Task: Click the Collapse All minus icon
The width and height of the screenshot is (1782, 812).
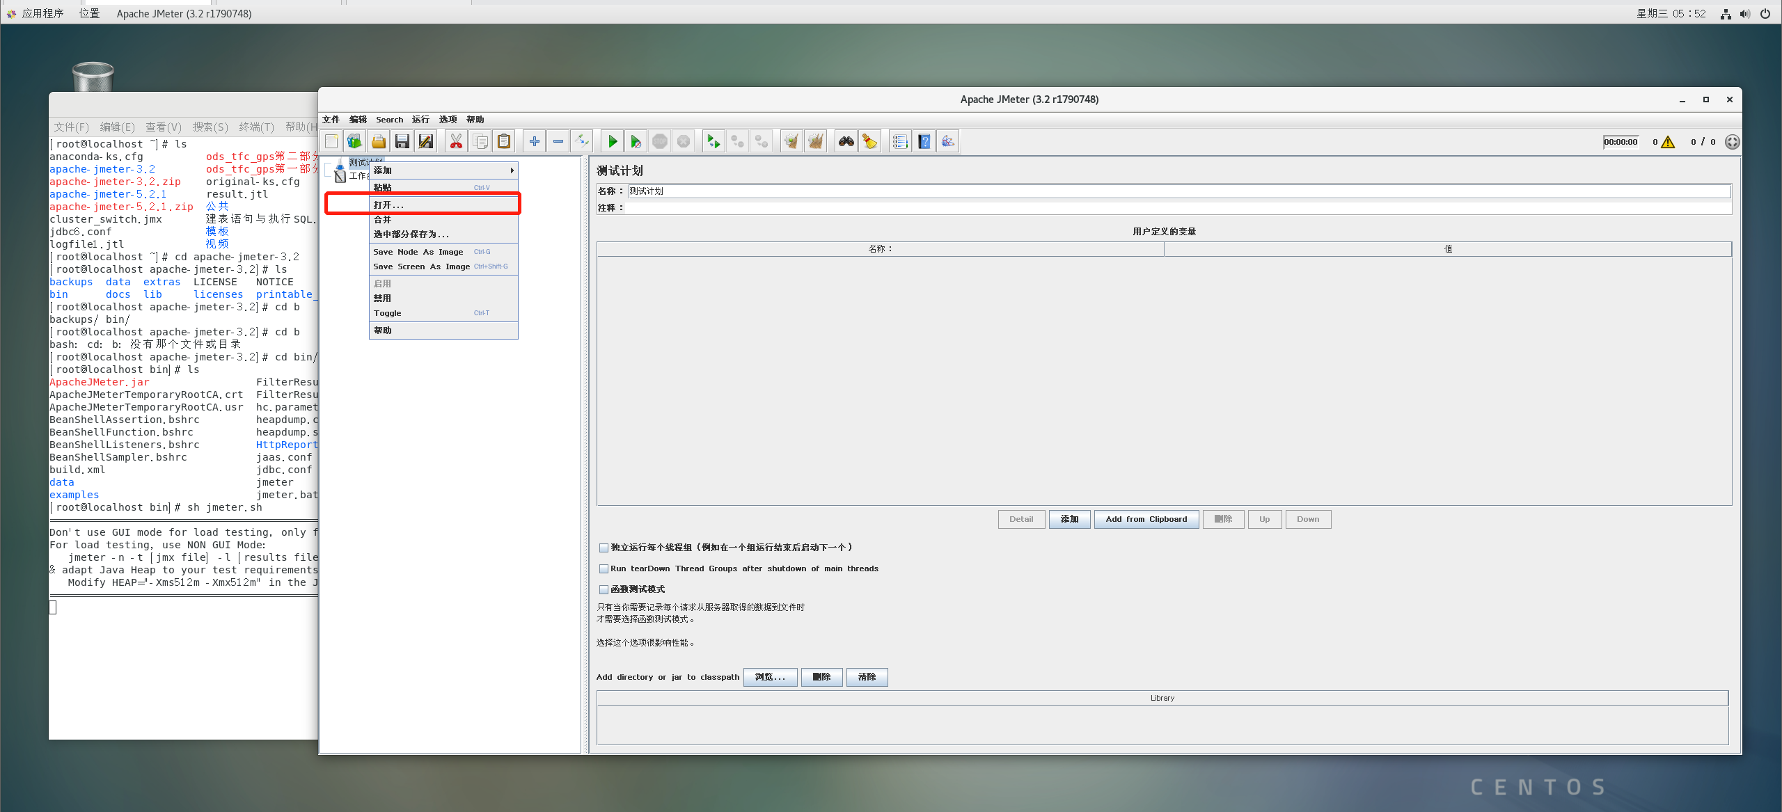Action: tap(558, 142)
